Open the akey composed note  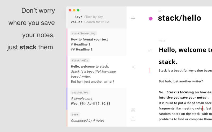coord(96,118)
